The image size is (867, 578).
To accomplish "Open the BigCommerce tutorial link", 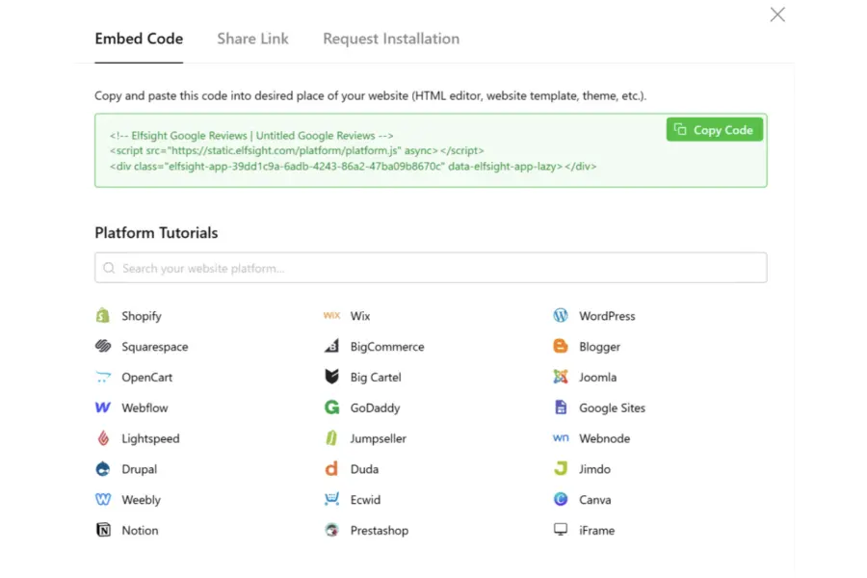I will (x=387, y=347).
